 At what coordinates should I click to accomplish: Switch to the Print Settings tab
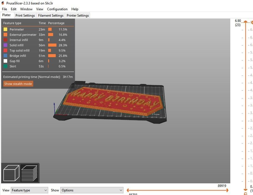25,15
